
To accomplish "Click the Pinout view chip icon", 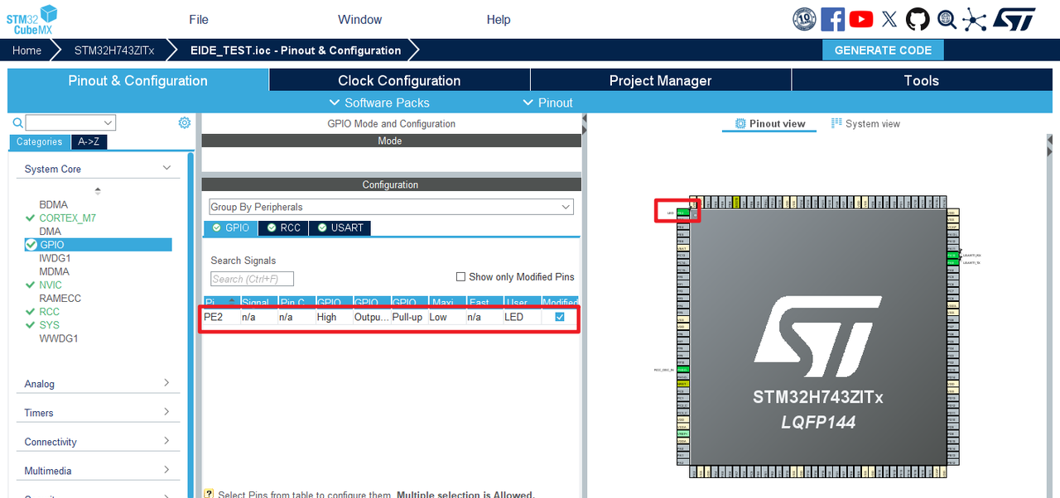I will tap(740, 123).
